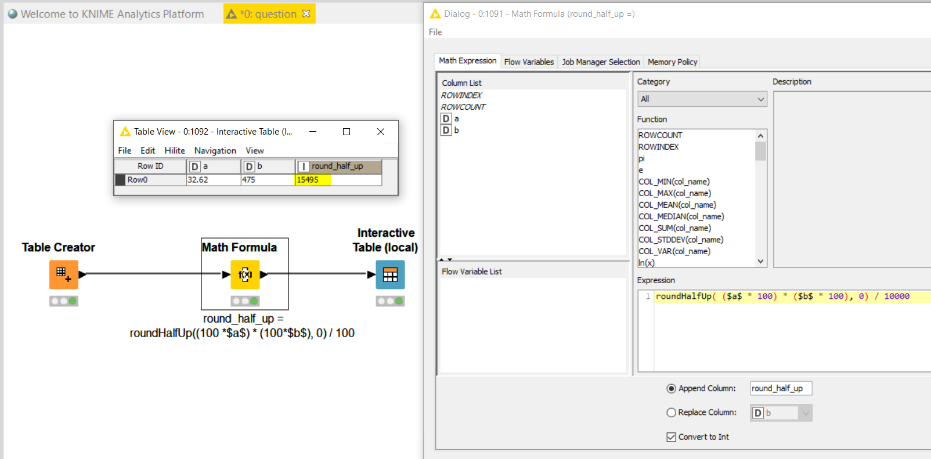This screenshot has width=931, height=459.
Task: Select the Math Formula node icon
Action: click(x=245, y=274)
